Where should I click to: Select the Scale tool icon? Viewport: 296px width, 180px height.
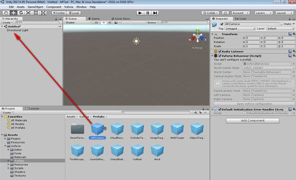click(x=28, y=13)
